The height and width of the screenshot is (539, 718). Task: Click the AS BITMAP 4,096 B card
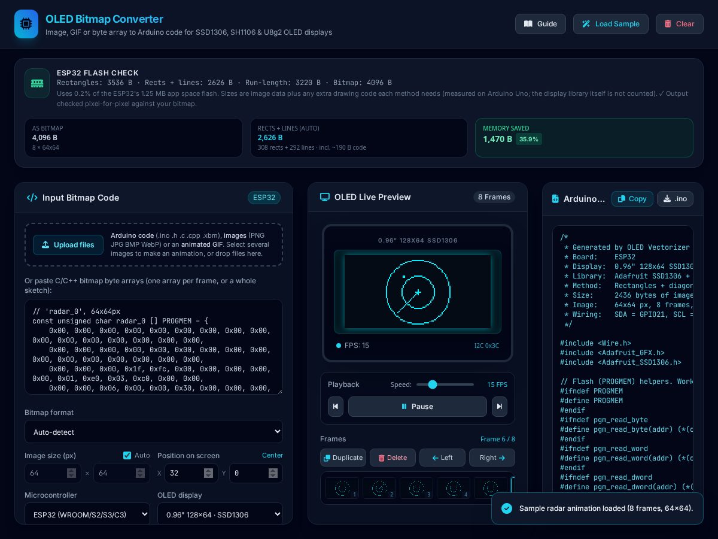[133, 138]
